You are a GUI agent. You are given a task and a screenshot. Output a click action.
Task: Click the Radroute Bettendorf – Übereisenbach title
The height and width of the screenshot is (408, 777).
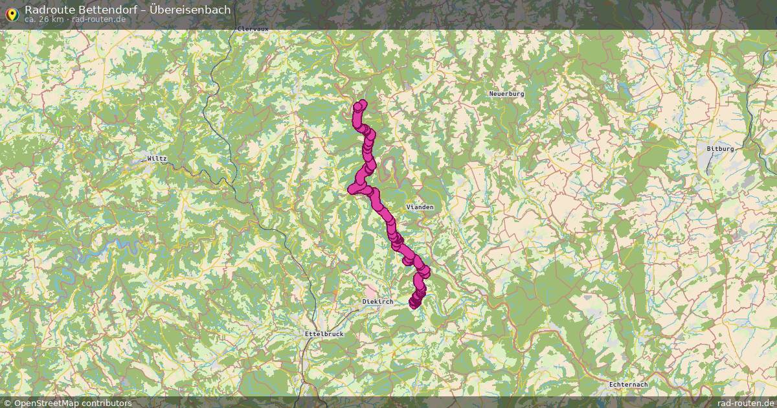pyautogui.click(x=128, y=10)
